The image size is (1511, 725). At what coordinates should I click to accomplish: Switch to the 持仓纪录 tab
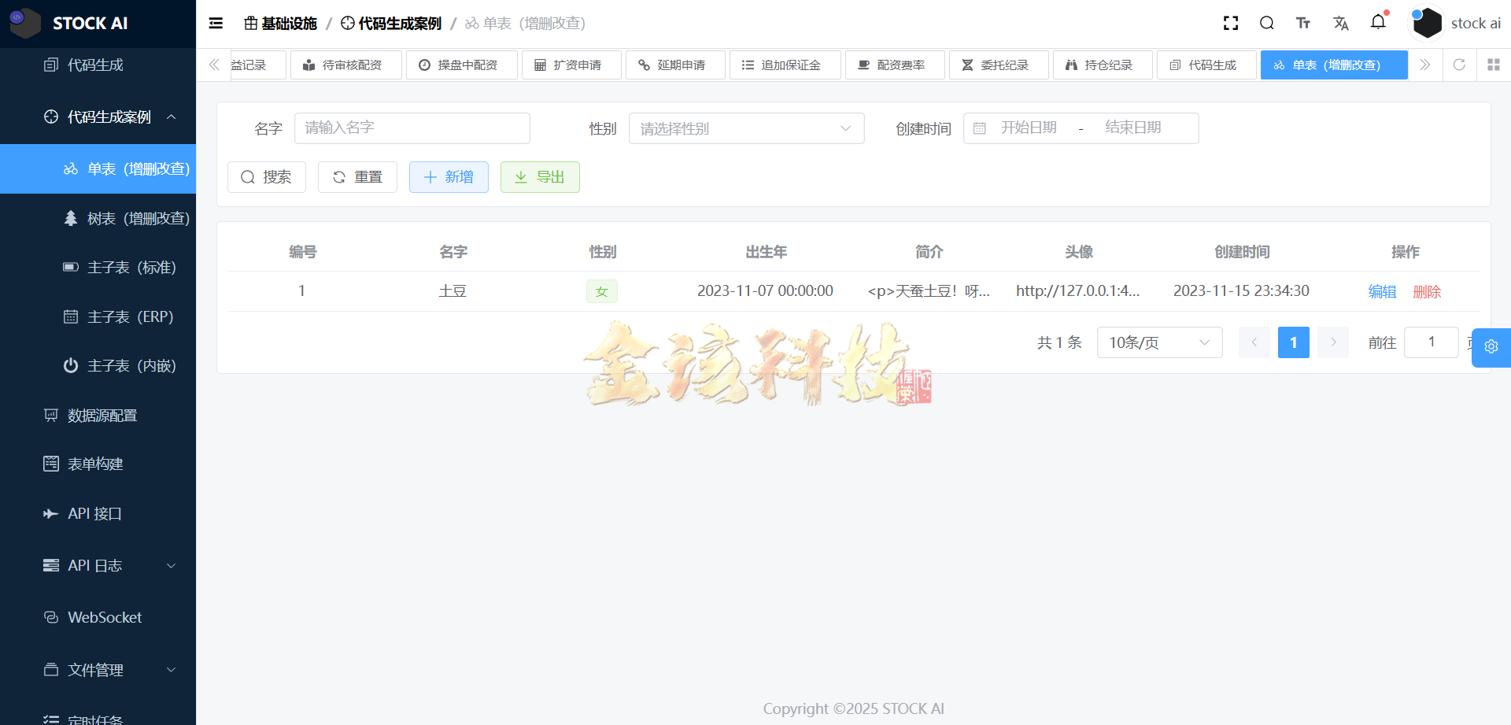[x=1102, y=65]
